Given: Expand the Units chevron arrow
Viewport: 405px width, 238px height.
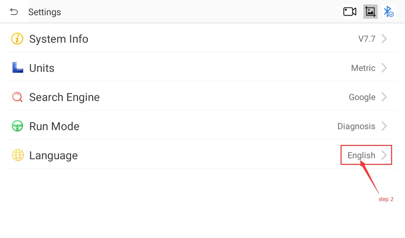Looking at the screenshot, I should [x=384, y=68].
